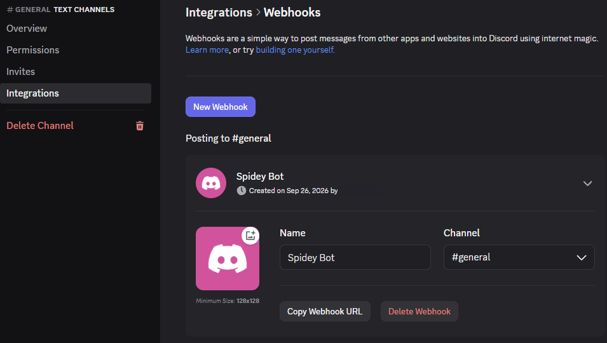607x343 pixels.
Task: Collapse the Spidey Bot webhook card chevron
Action: coord(588,184)
